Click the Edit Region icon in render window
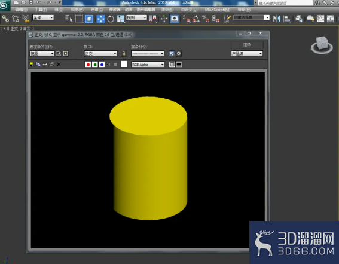 [59, 53]
